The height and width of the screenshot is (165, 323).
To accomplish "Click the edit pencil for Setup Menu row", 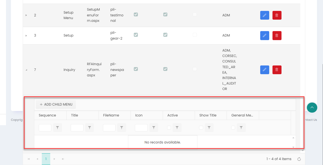I will click(264, 15).
